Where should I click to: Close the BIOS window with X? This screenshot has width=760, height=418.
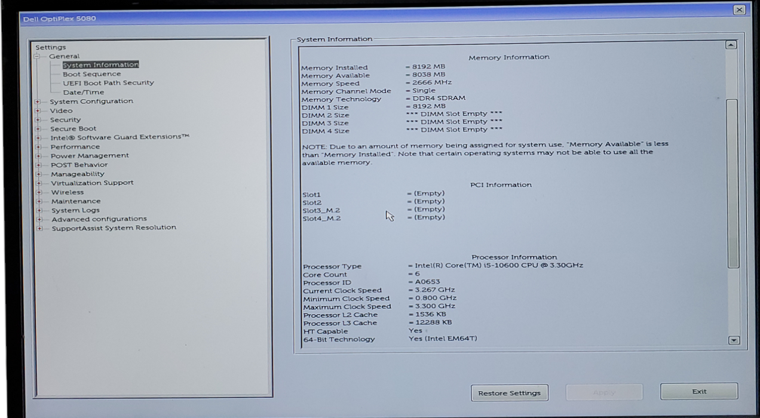740,10
